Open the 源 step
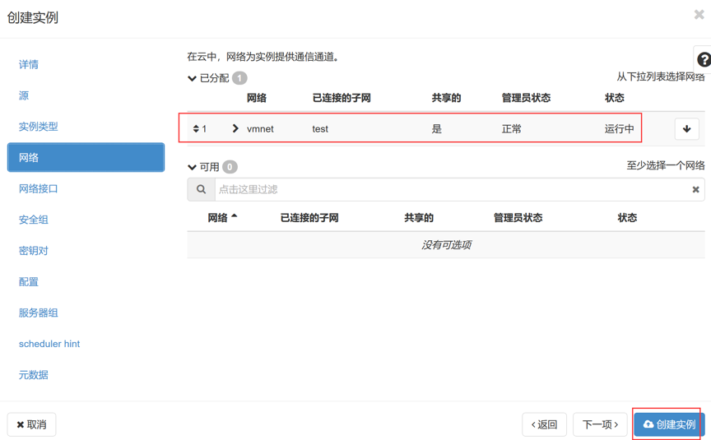711x440 pixels. click(x=24, y=95)
